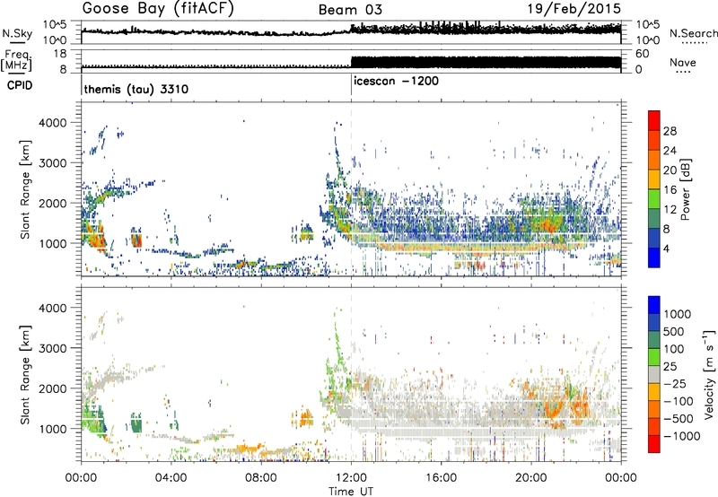The image size is (718, 497).
Task: Click the "CPID" row label
Action: pos(19,85)
